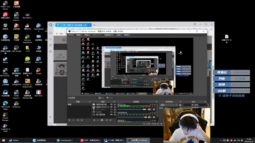The width and height of the screenshot is (255, 143).
Task: Open the File menu in OBS
Action: 71,35
